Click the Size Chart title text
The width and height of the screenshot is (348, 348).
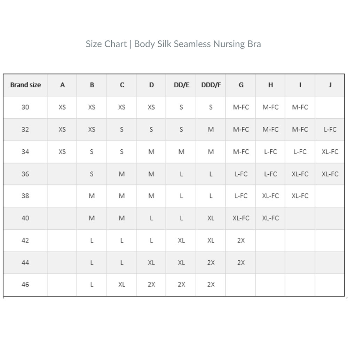(173, 44)
